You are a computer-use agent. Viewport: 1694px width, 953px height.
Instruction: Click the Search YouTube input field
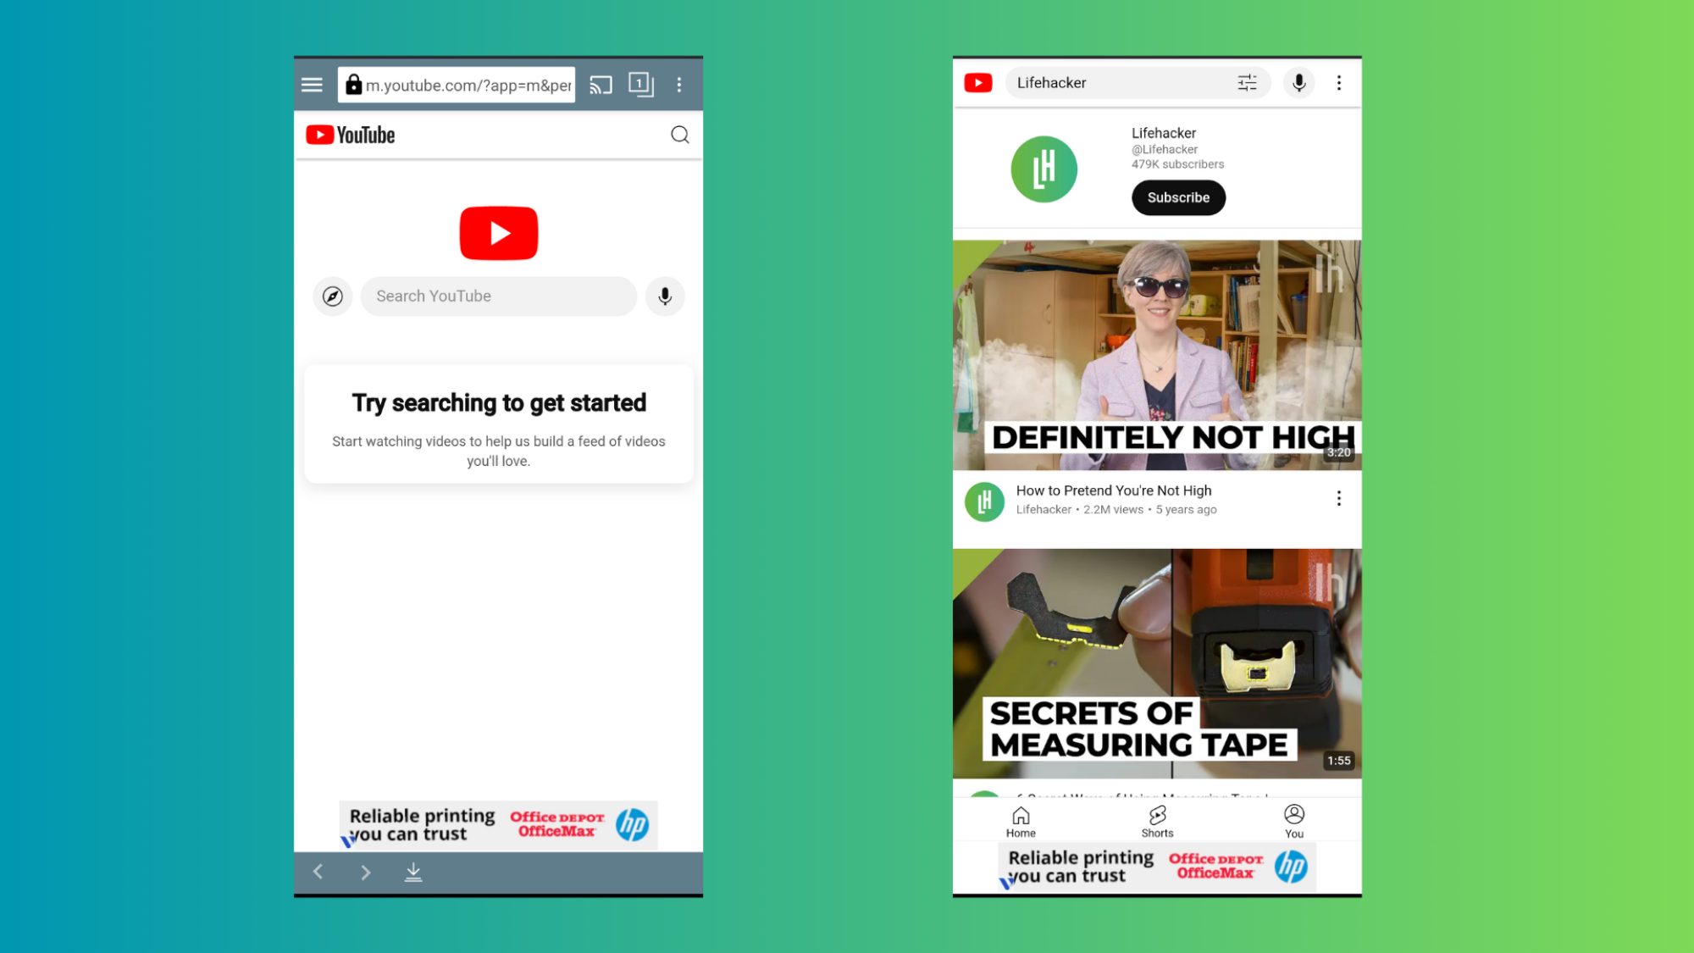tap(498, 296)
